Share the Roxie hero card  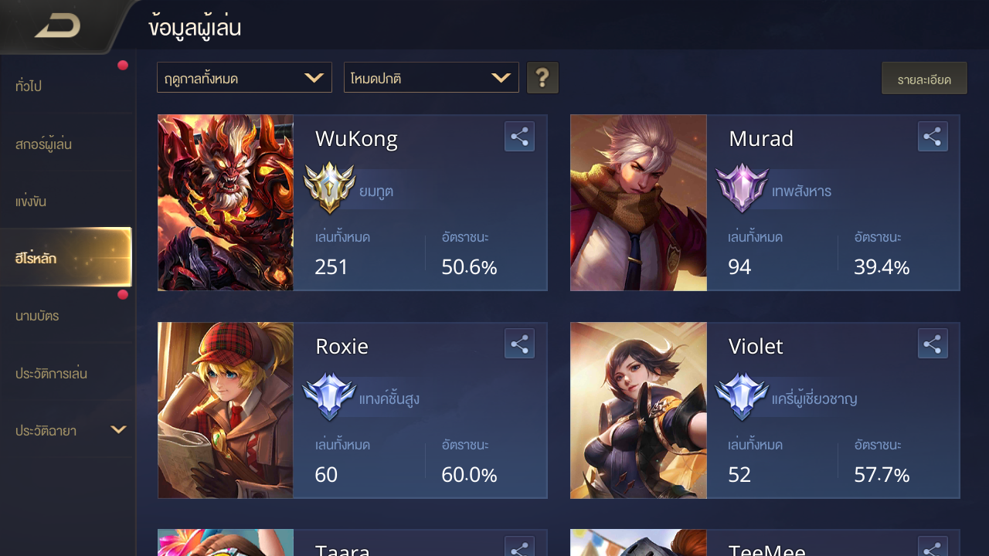(519, 344)
